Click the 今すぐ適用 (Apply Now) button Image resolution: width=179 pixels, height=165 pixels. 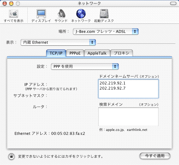[155, 156]
